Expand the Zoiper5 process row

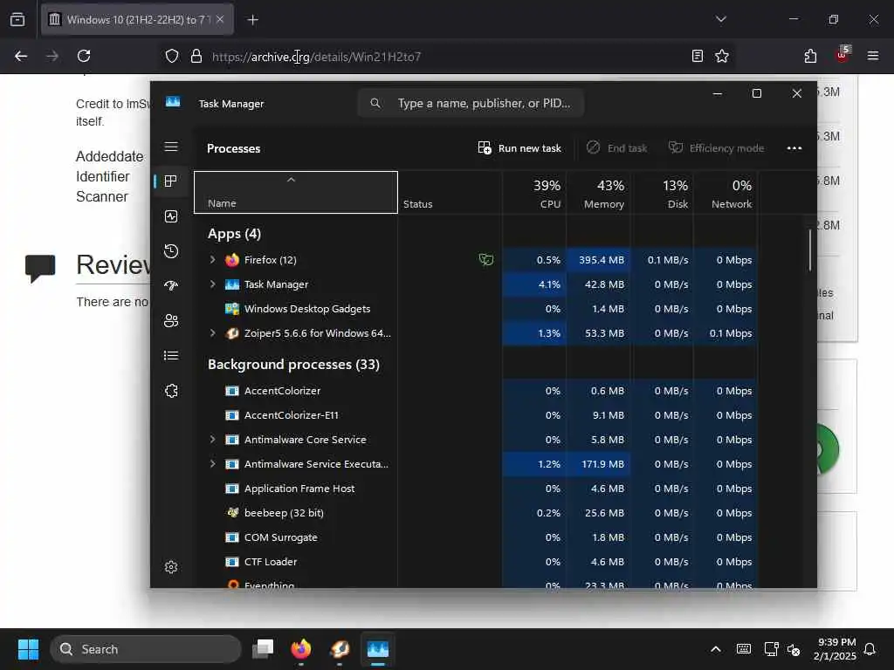(213, 333)
